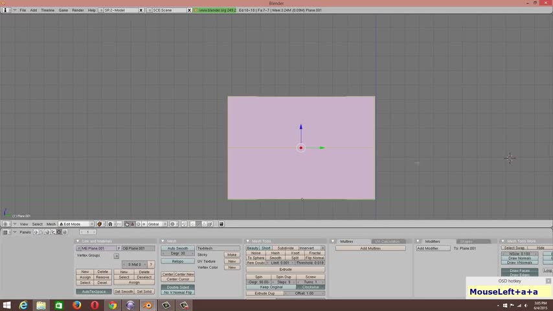Enable face select mode triangle icon

[204, 224]
